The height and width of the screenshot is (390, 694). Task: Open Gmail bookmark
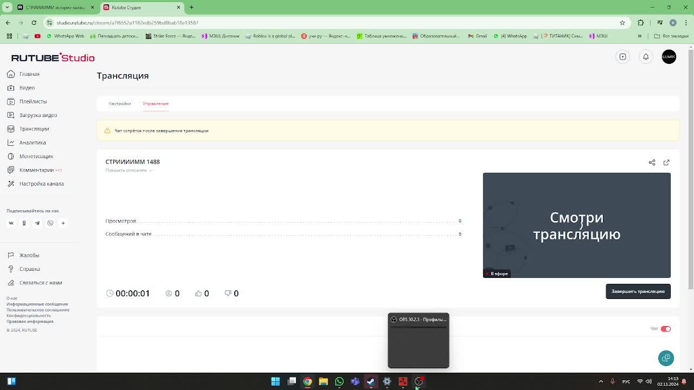(x=477, y=36)
